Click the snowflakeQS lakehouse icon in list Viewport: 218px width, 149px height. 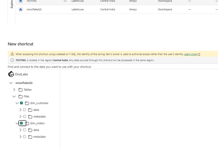pos(21,9)
